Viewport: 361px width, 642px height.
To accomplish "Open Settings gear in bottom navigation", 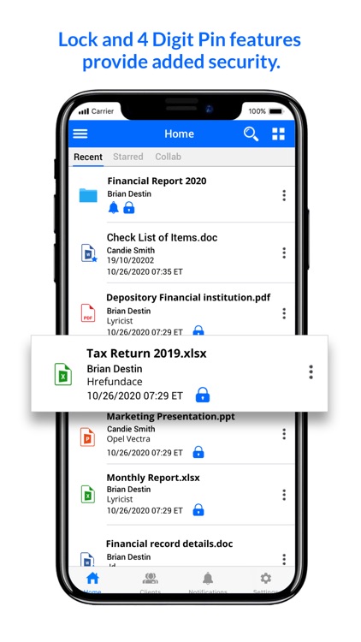I will point(266,581).
